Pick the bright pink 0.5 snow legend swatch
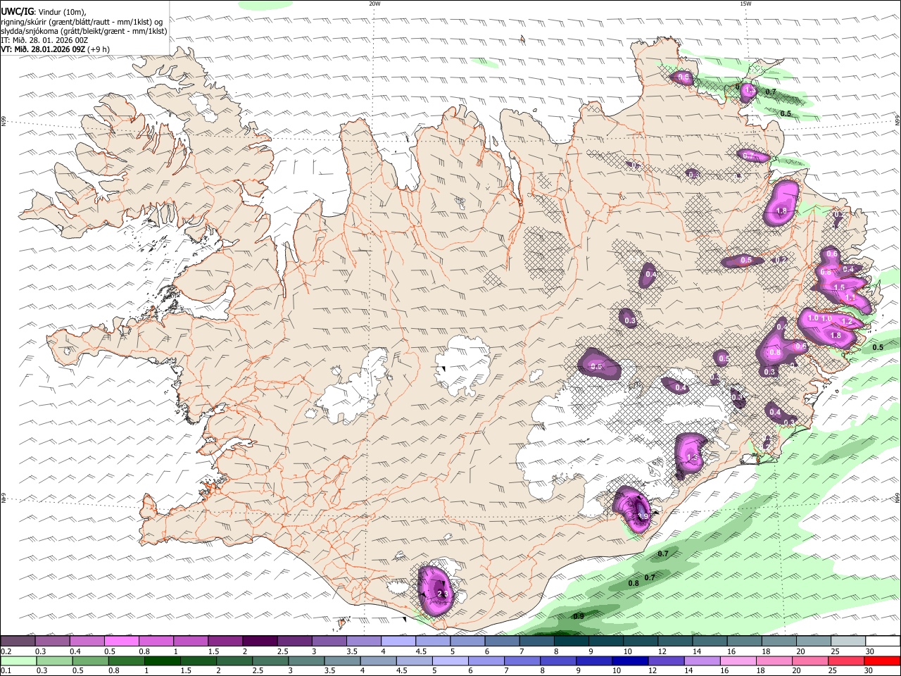 (121, 641)
